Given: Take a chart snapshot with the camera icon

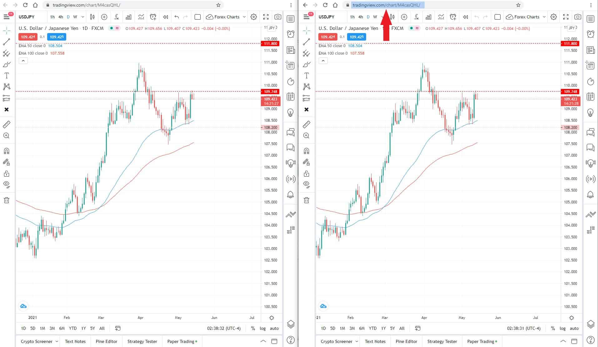Looking at the screenshot, I should [x=278, y=17].
